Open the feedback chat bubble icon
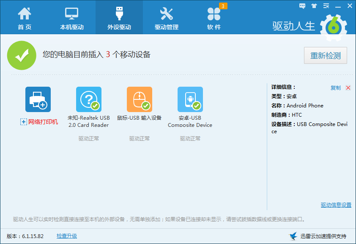 [x=302, y=6]
